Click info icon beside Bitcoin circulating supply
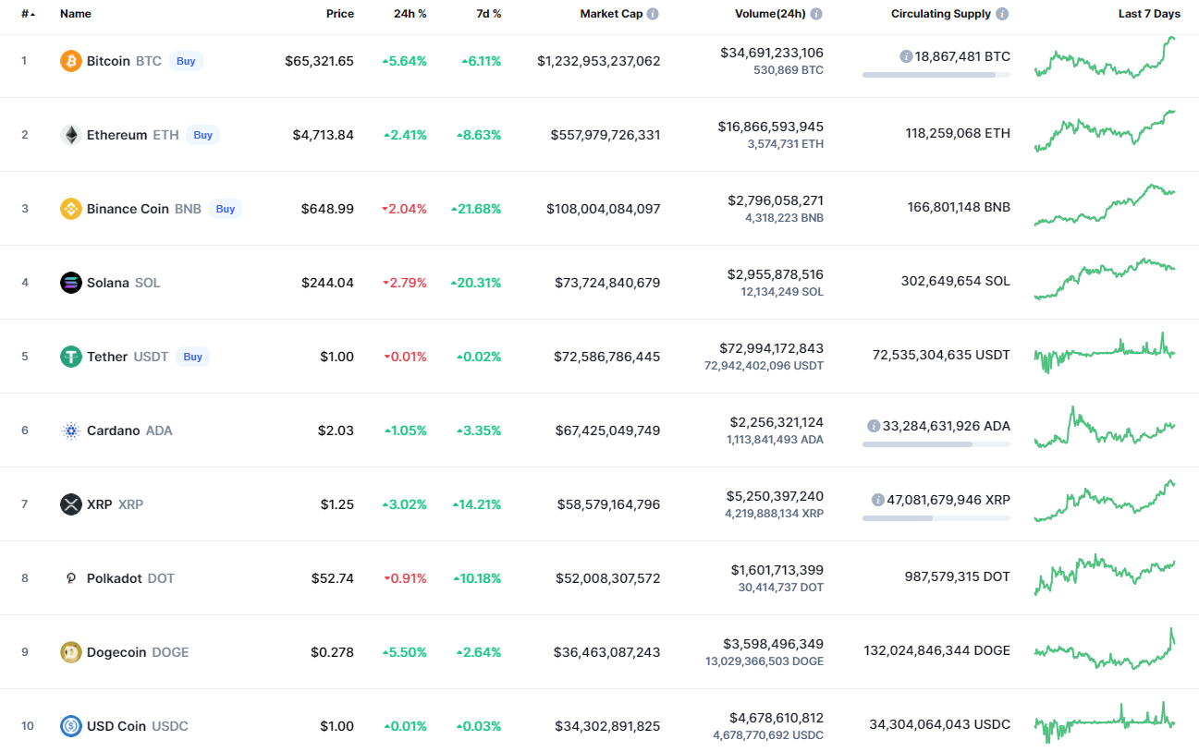This screenshot has height=752, width=1199. coord(906,56)
